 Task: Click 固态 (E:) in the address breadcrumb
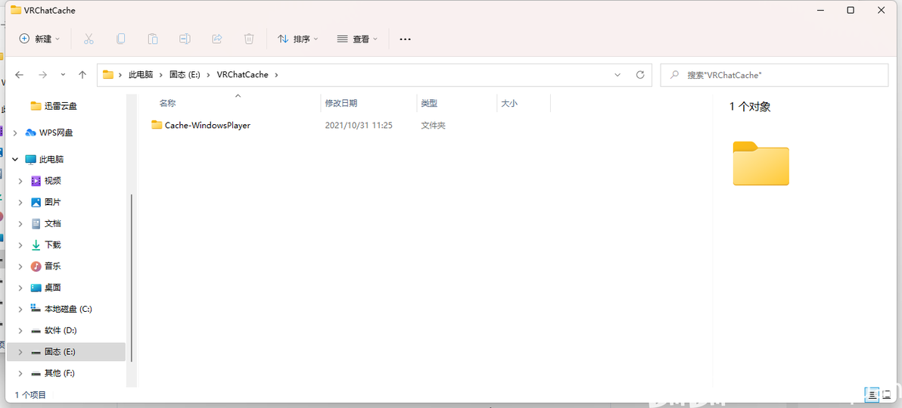click(x=185, y=75)
